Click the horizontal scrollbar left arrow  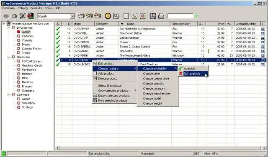pos(57,148)
